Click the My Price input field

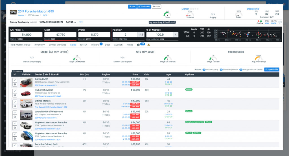tap(26, 35)
